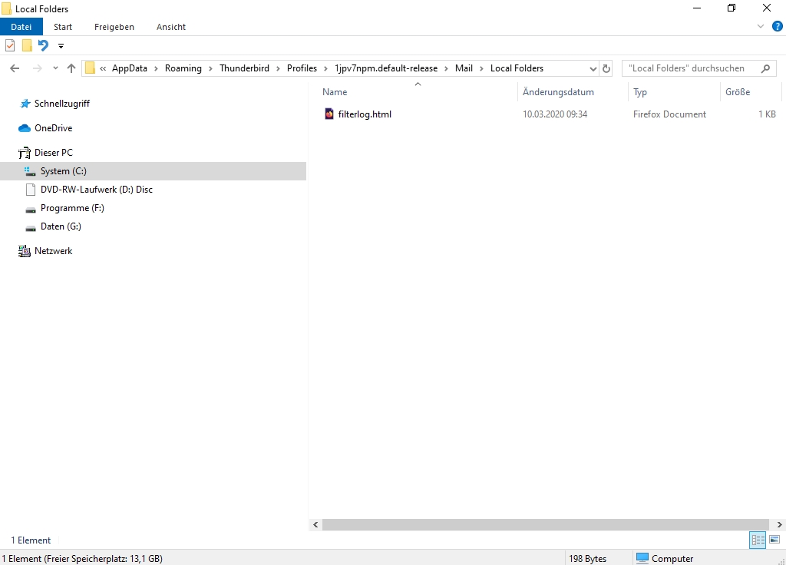Switch to details view layout toggle
786x565 pixels.
pos(758,540)
